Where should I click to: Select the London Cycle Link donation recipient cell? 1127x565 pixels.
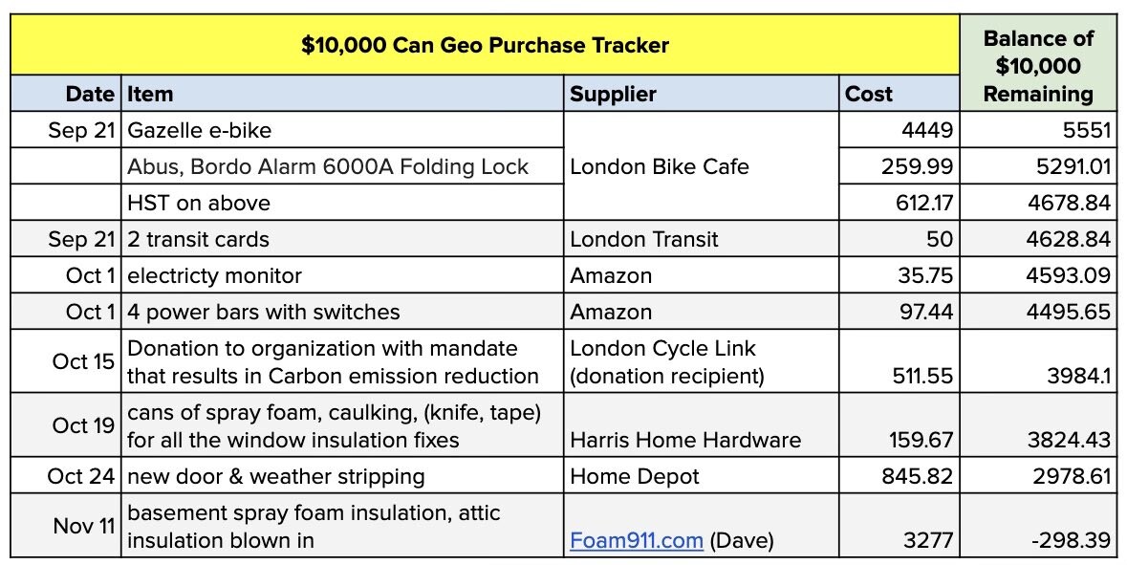[666, 362]
